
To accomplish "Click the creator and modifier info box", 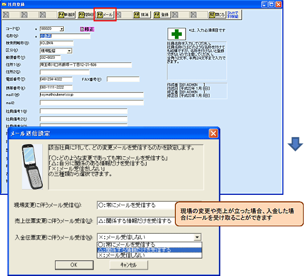I will (197, 90).
